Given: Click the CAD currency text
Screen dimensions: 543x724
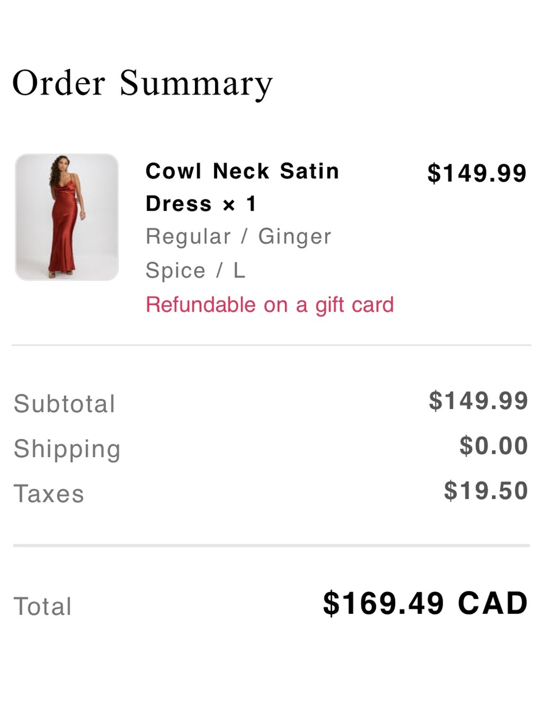Looking at the screenshot, I should pyautogui.click(x=493, y=603).
